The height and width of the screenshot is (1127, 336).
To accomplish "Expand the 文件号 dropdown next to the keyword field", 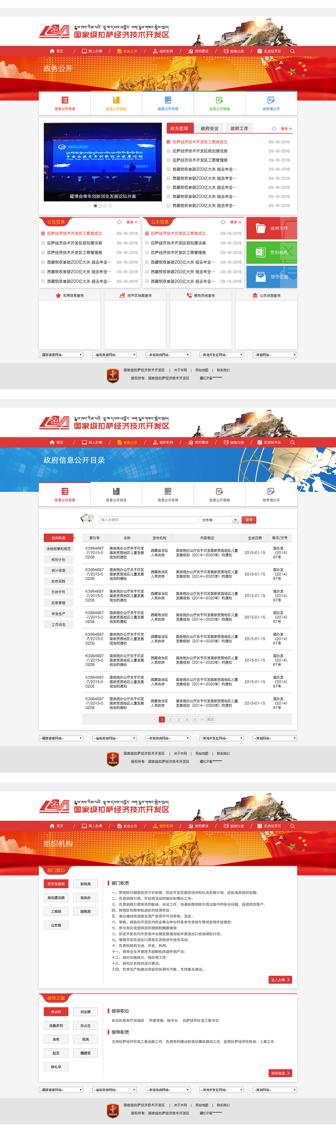I will pyautogui.click(x=235, y=520).
